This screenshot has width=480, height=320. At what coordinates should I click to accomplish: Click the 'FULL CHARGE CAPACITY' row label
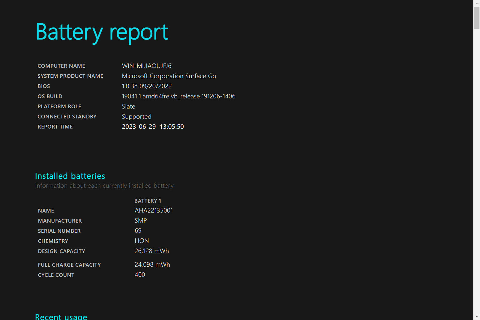coord(69,265)
